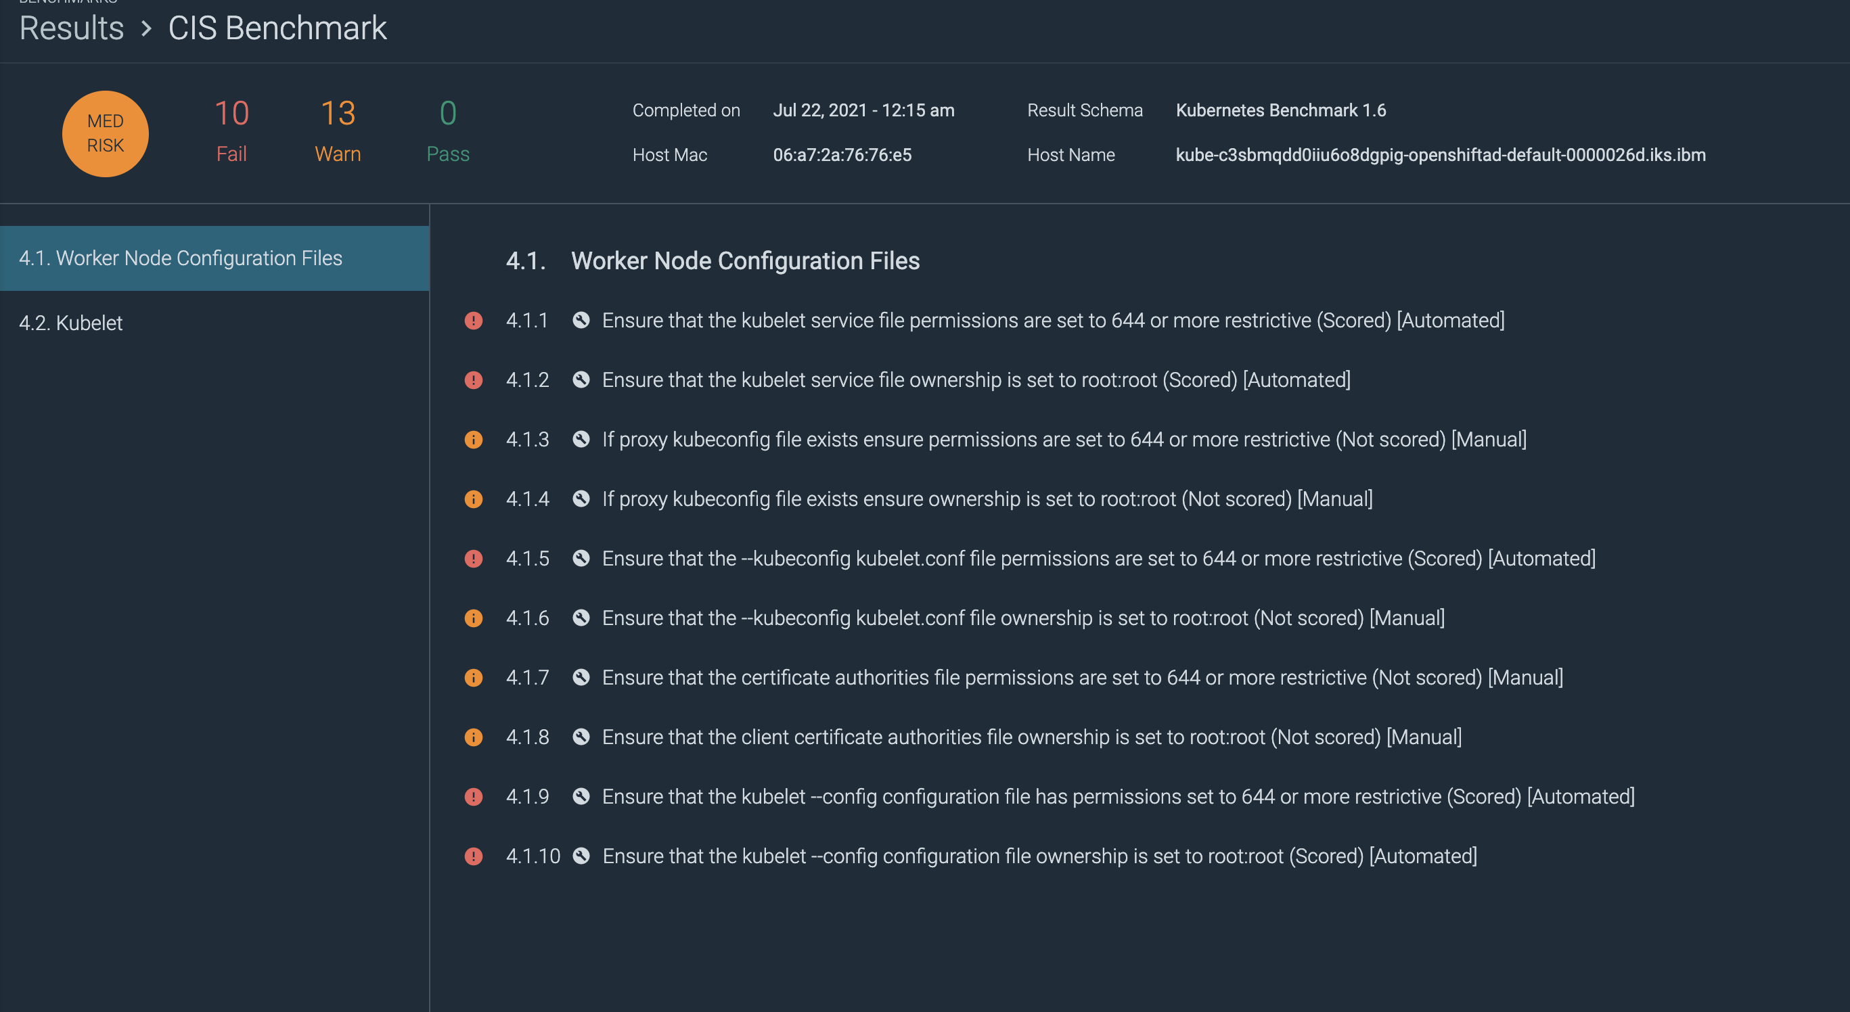Go back to Results breadcrumb
This screenshot has width=1850, height=1012.
(x=72, y=28)
